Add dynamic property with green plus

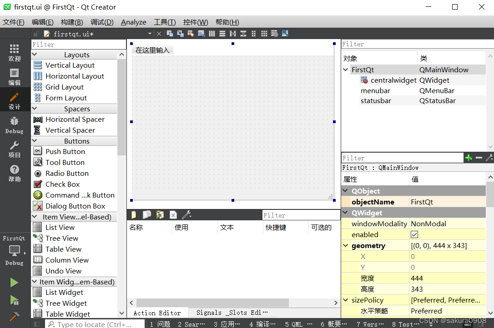(469, 158)
